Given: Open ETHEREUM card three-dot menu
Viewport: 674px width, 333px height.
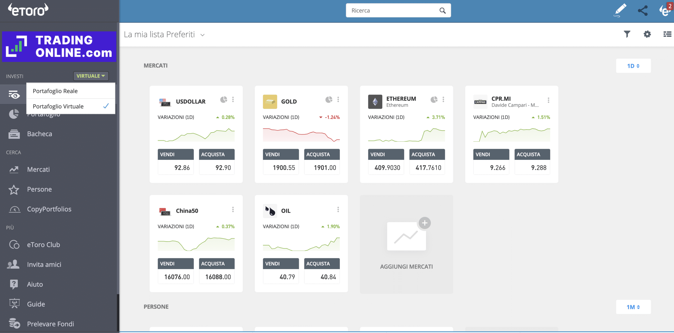Looking at the screenshot, I should pos(443,100).
